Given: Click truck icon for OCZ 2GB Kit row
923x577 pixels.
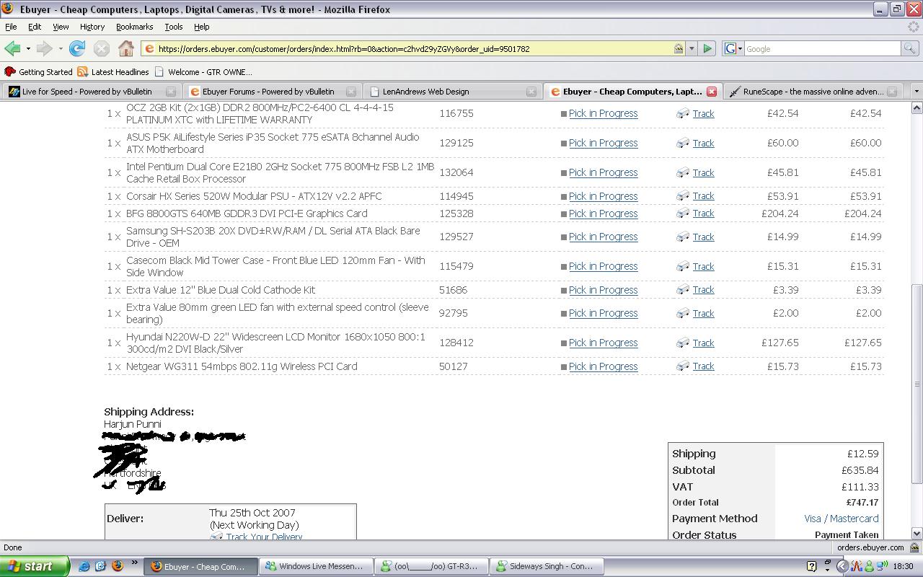Looking at the screenshot, I should pos(682,113).
